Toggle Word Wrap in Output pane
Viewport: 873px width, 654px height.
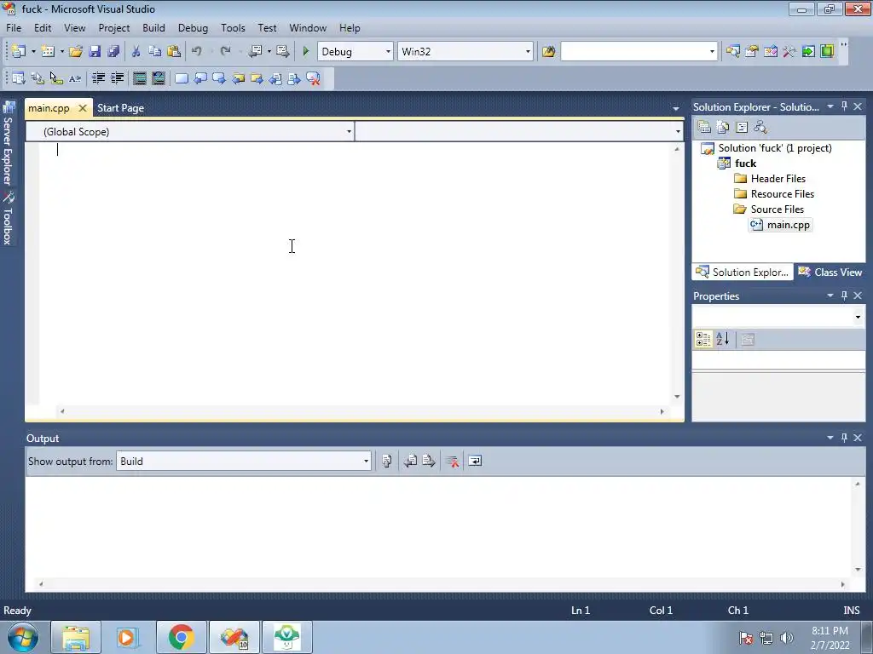[x=475, y=461]
